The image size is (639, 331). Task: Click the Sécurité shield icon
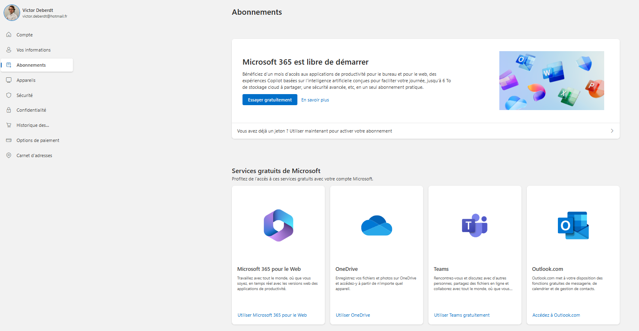pyautogui.click(x=9, y=95)
